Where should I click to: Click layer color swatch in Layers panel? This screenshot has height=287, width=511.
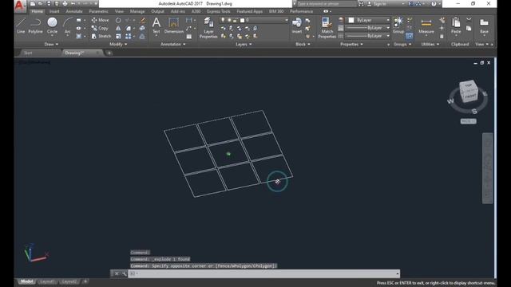(x=242, y=20)
